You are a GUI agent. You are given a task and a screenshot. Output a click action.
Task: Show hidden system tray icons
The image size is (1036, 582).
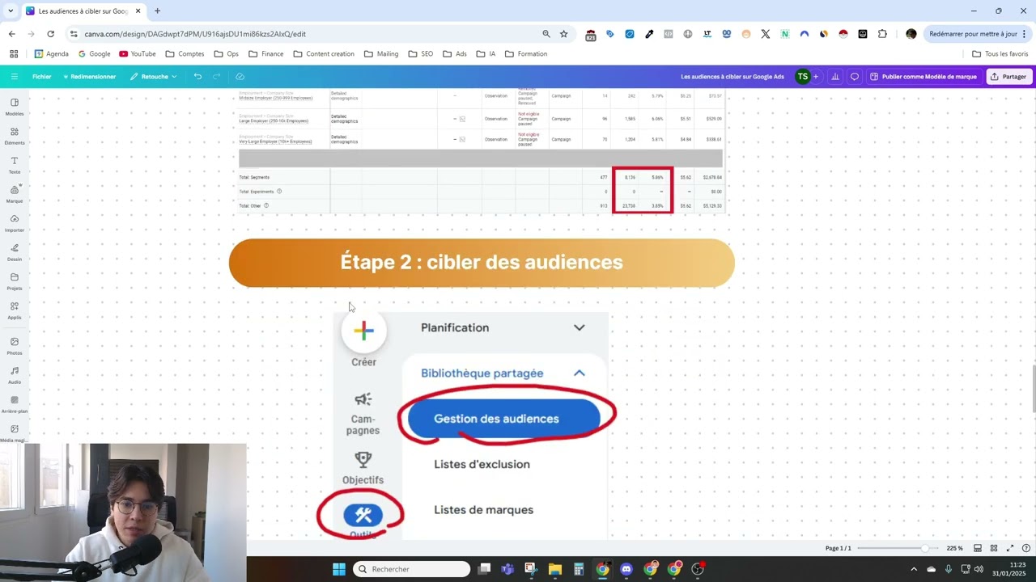tap(914, 569)
